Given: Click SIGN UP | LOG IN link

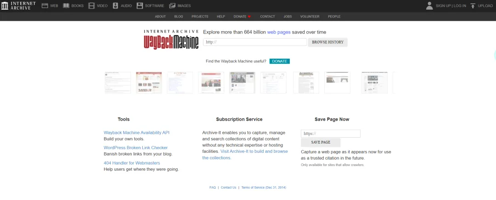Looking at the screenshot, I should [451, 6].
